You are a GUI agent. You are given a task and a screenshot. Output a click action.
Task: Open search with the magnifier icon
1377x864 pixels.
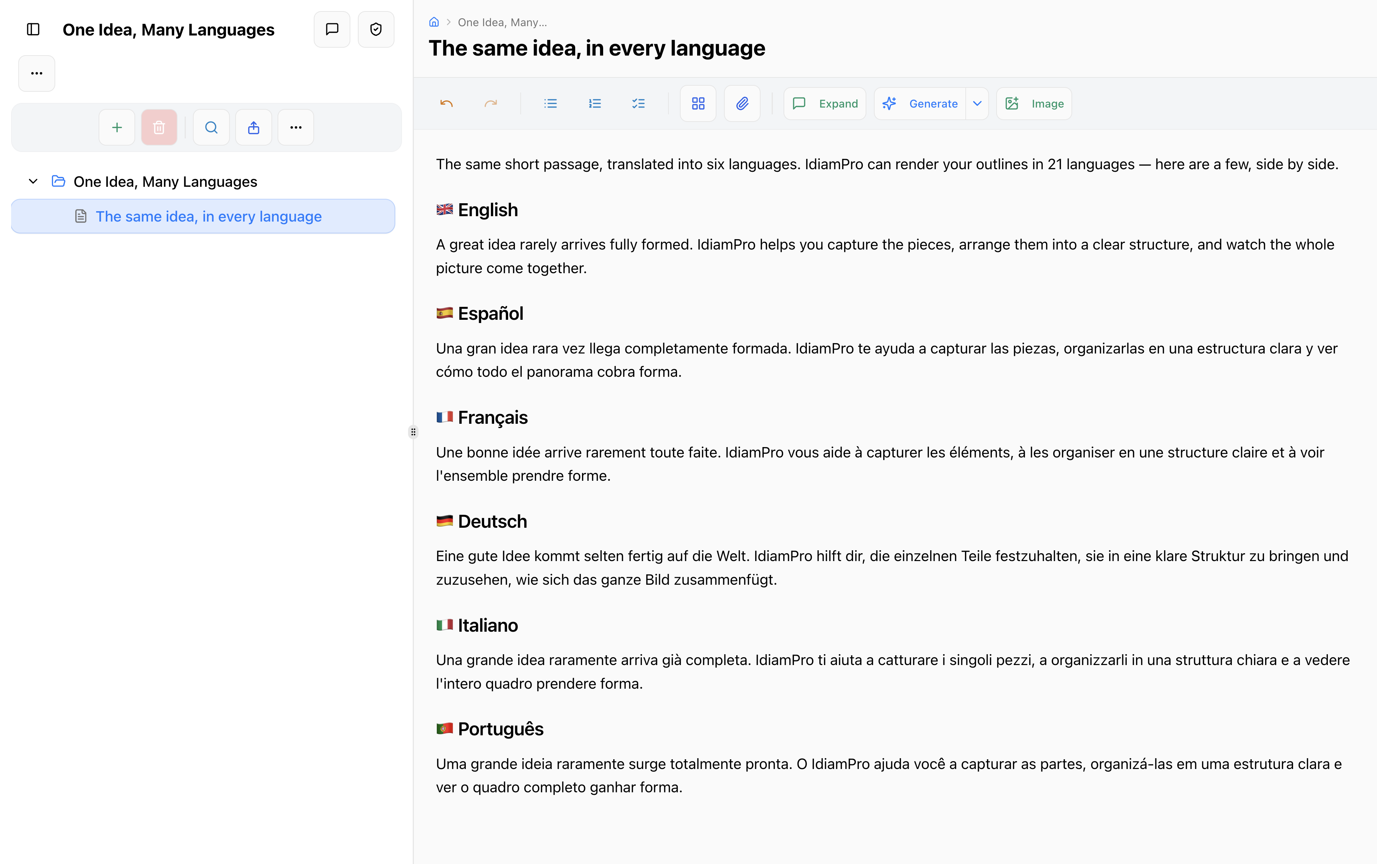pos(212,127)
